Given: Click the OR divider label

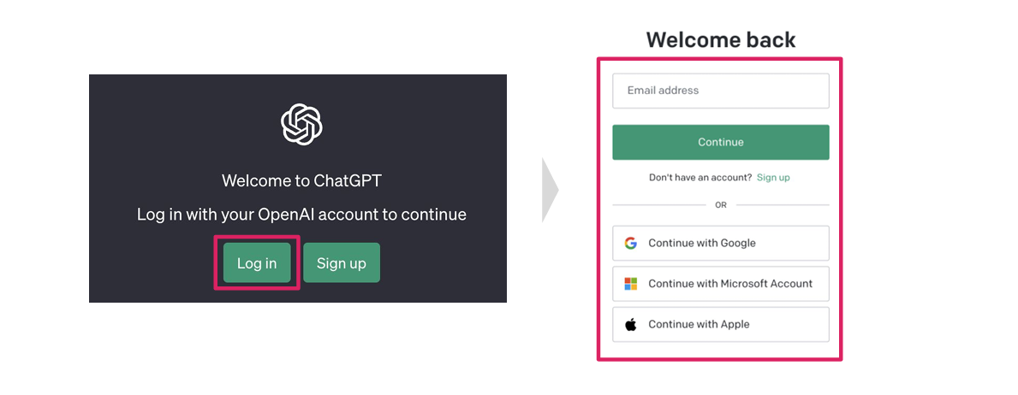Looking at the screenshot, I should point(721,205).
